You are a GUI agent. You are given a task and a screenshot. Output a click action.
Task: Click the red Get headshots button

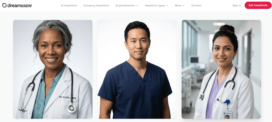point(258,5)
